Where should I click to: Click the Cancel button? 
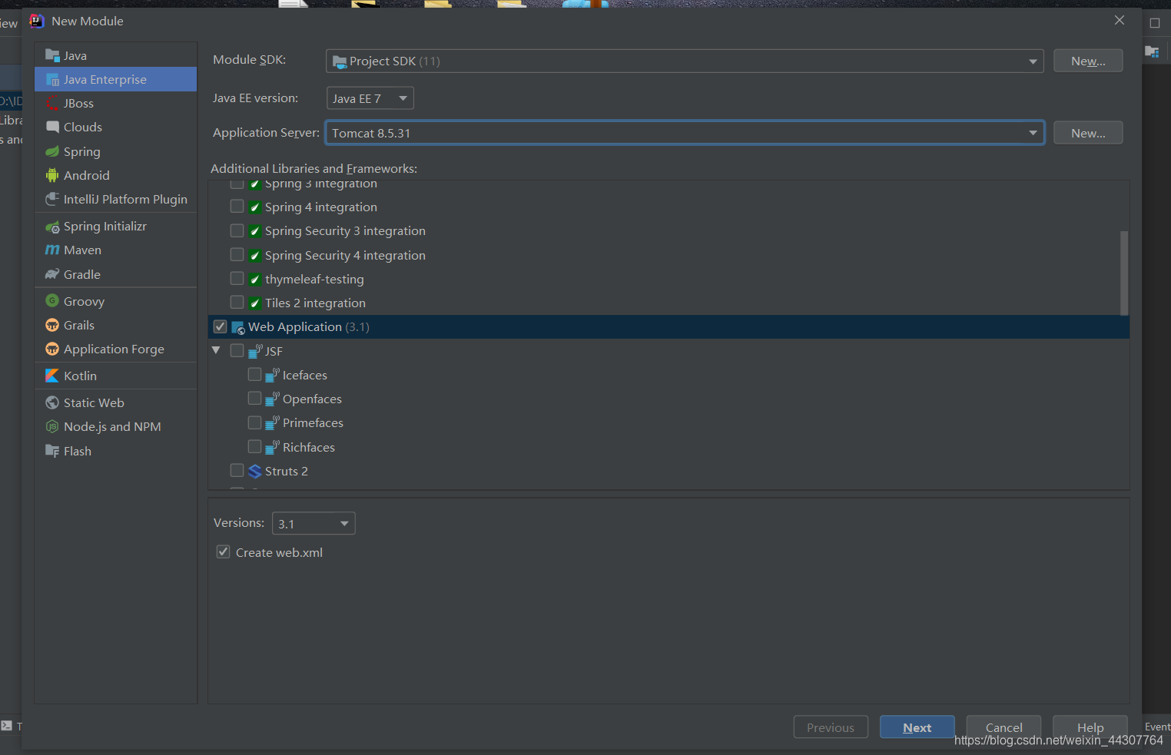click(1003, 727)
